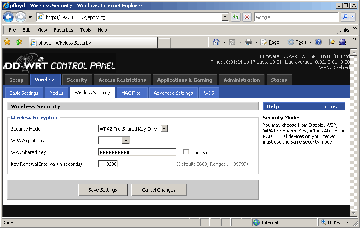Open the zoom level dropdown arrow
Viewport: 360px width, 228px height.
coord(347,222)
